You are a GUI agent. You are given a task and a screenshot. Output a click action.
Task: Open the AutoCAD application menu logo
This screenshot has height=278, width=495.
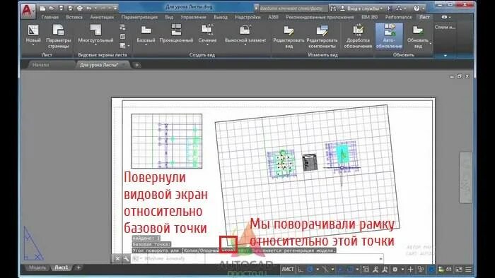[28, 11]
